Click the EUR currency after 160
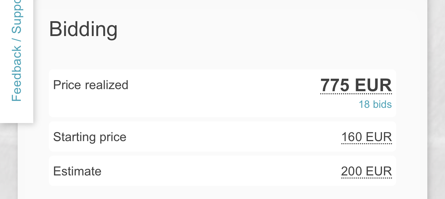 point(378,137)
